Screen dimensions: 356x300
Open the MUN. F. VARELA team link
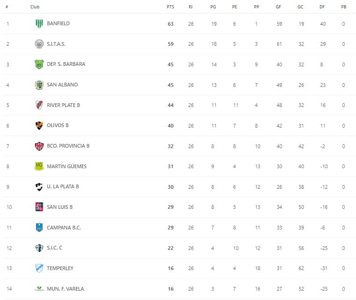point(65,289)
